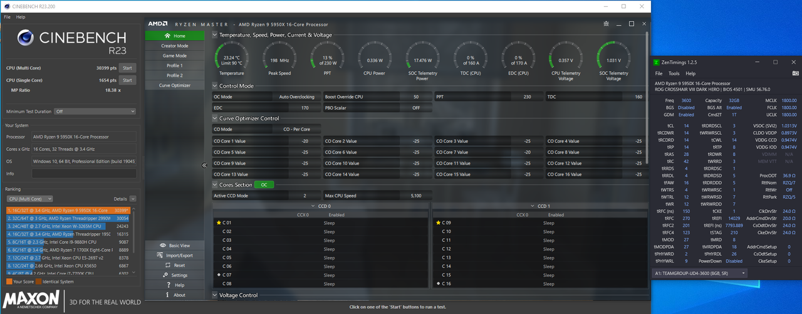Click the gold star next to core C 01
The image size is (802, 314).
click(x=219, y=222)
